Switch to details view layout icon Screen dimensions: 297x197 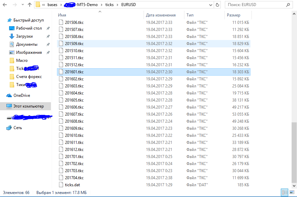[285, 193]
